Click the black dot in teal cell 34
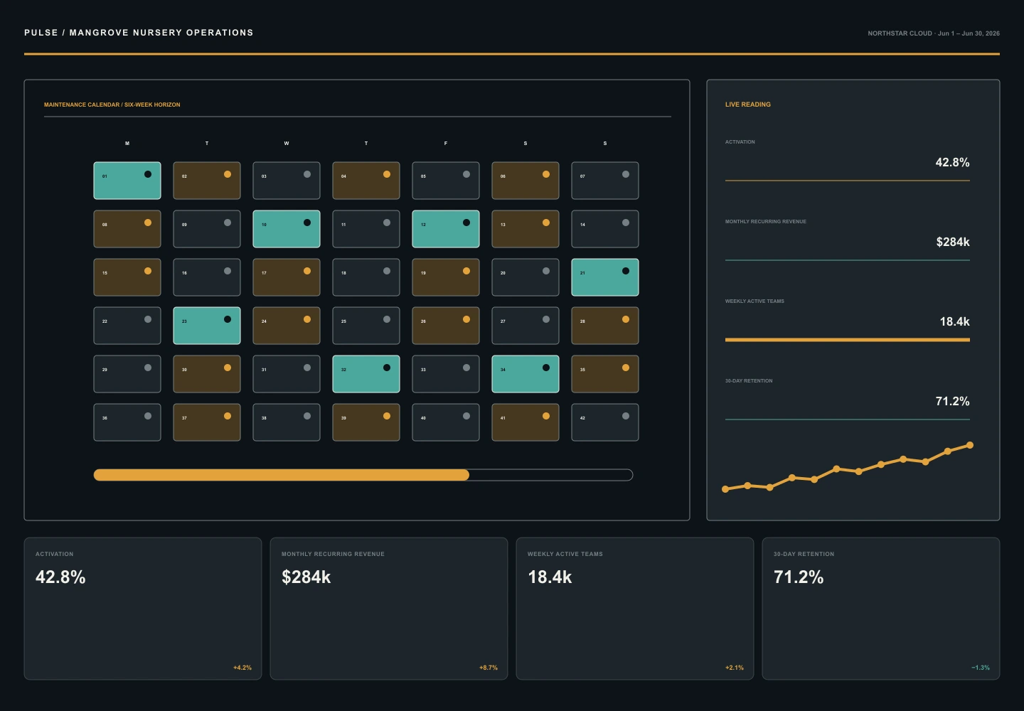This screenshot has width=1024, height=711. (546, 368)
